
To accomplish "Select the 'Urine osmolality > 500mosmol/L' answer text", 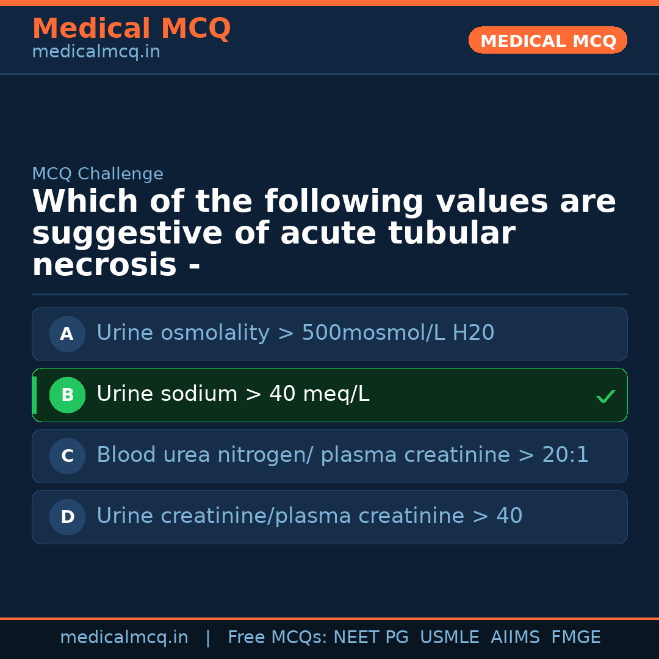I will [x=295, y=333].
